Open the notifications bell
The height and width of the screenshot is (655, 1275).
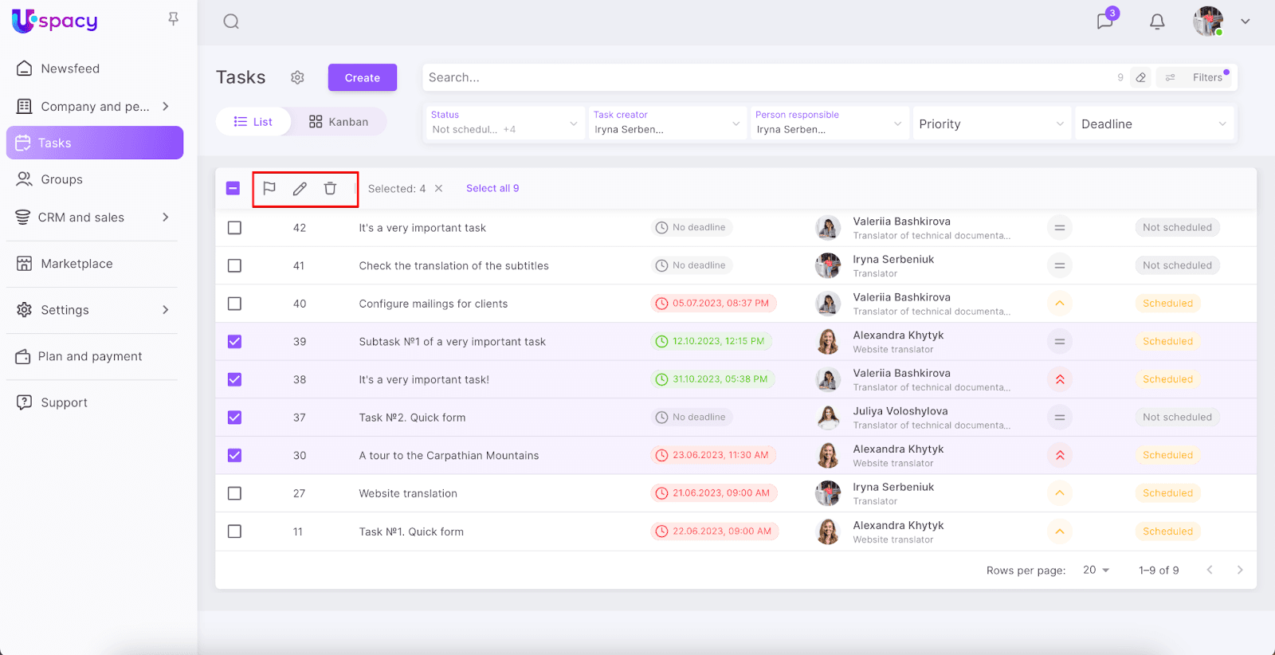1157,22
